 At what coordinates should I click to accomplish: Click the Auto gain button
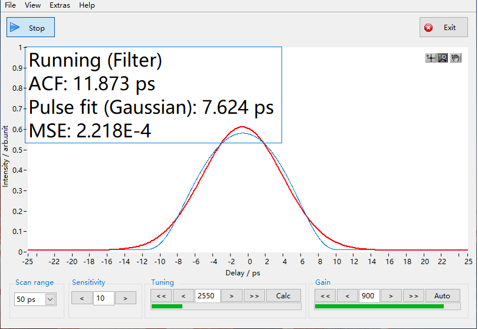pos(442,295)
